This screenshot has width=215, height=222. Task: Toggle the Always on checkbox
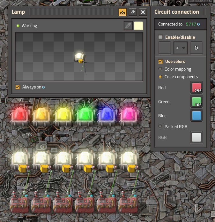click(18, 87)
